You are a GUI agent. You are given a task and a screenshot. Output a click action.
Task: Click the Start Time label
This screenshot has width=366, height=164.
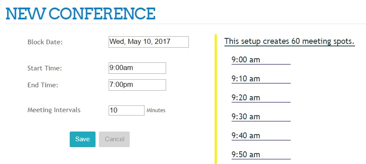tap(44, 68)
